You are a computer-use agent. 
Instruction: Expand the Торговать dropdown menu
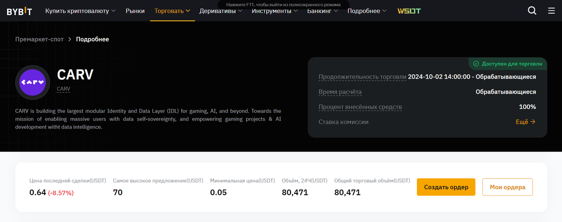(172, 11)
